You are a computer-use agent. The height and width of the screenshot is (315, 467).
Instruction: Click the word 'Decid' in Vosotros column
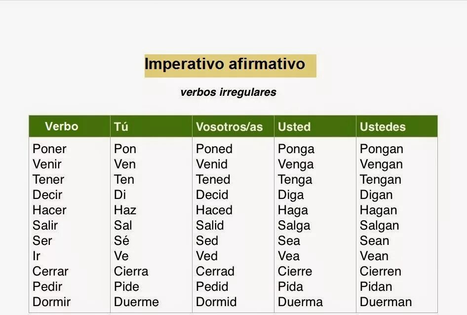[212, 195]
